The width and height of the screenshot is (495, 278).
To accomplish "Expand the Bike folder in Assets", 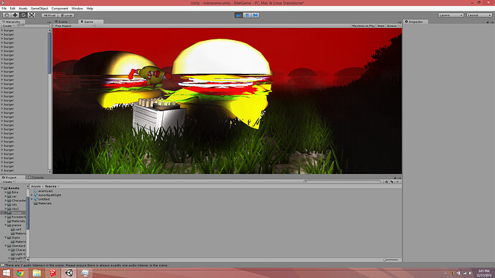I will coord(6,192).
